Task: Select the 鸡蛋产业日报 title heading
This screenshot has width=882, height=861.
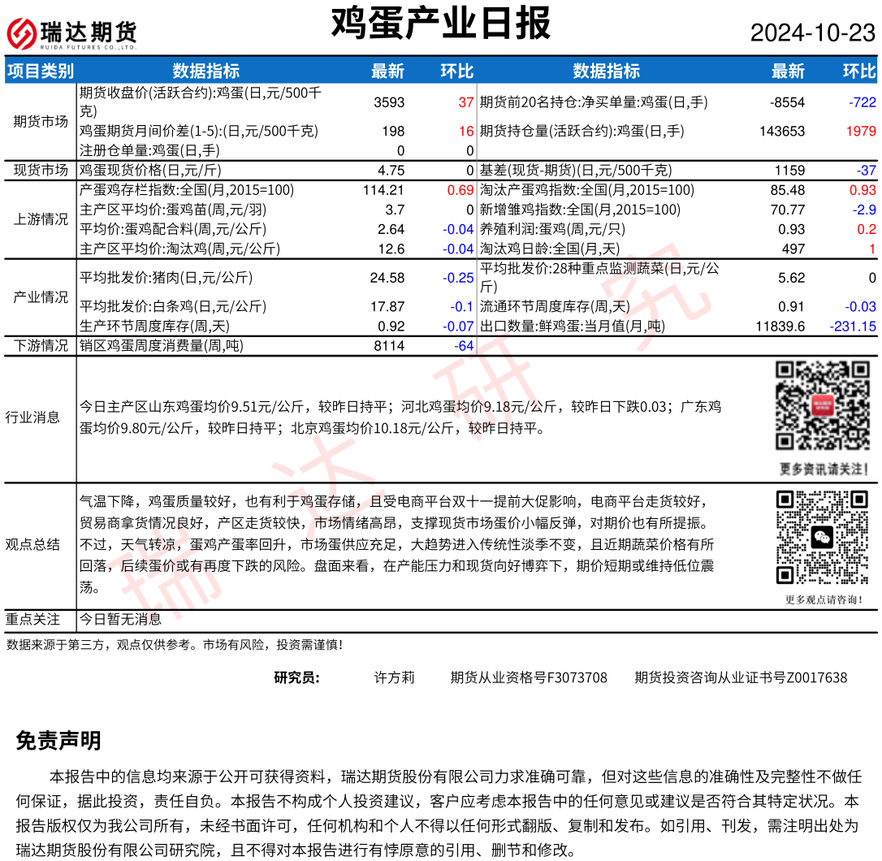Action: pos(441,24)
